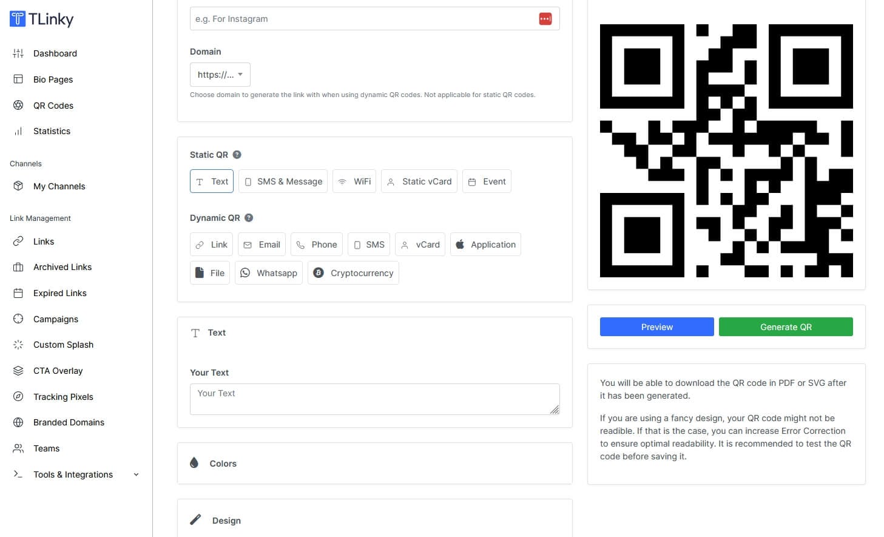The height and width of the screenshot is (537, 884).
Task: Click the Links chain icon
Action: point(18,241)
